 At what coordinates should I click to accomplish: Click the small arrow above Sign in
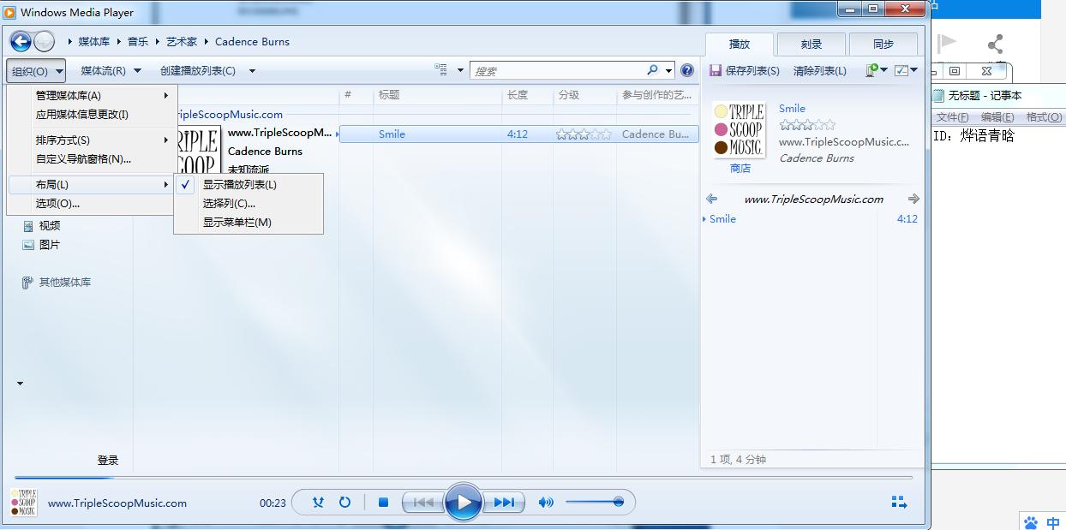pyautogui.click(x=21, y=384)
